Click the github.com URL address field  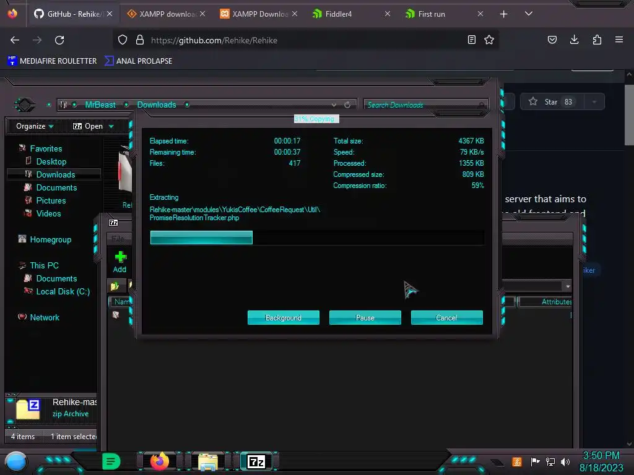(x=305, y=40)
